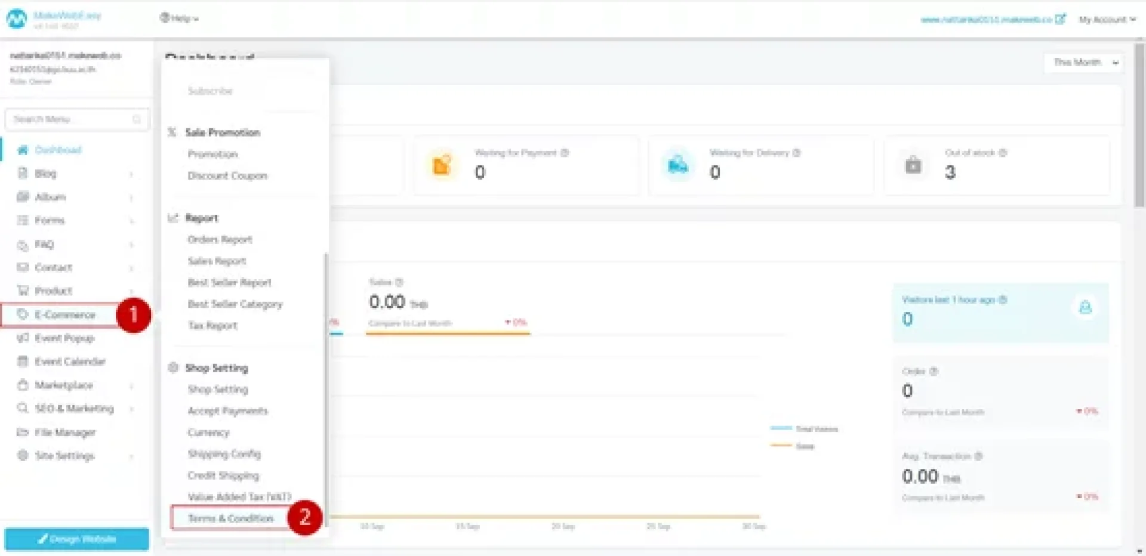Click the Dashboard home icon in sidebar
The height and width of the screenshot is (556, 1146).
coord(23,150)
